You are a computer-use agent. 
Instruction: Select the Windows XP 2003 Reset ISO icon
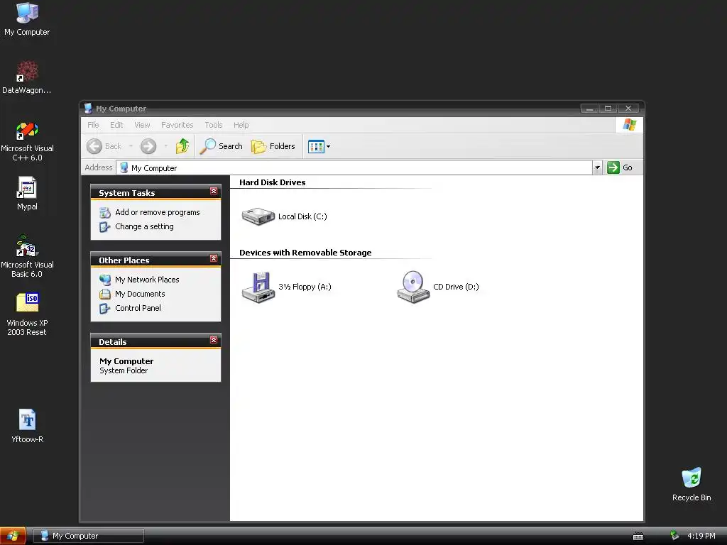[27, 314]
